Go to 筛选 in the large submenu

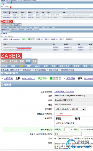coord(53,66)
